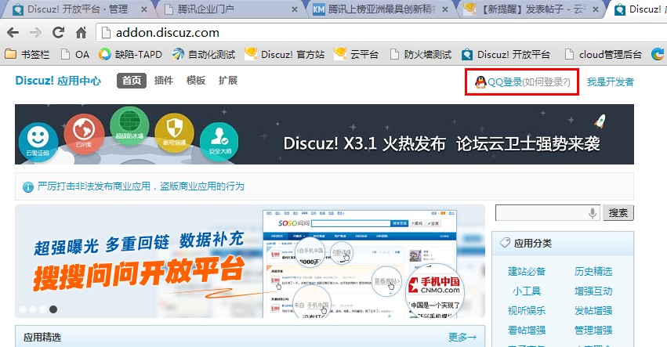Select the 插件 navigation item
Viewport: 667px width, 347px height.
pos(164,81)
